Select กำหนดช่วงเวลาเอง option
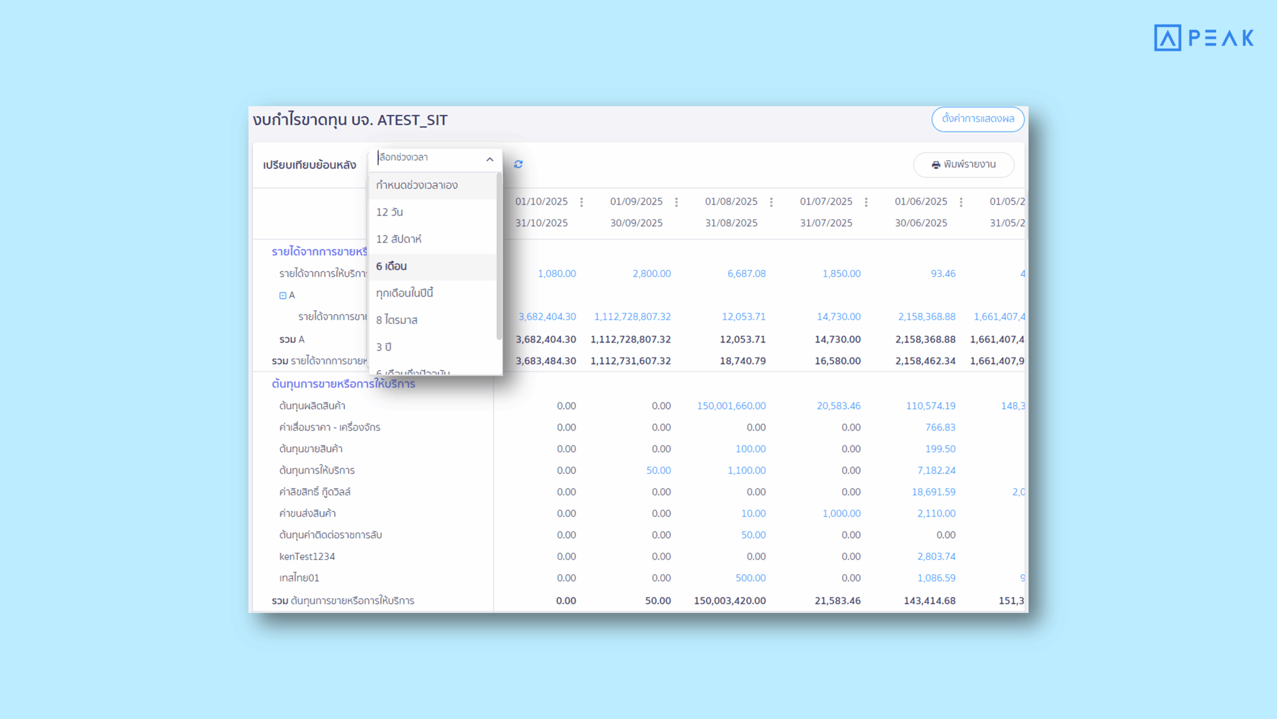Image resolution: width=1277 pixels, height=719 pixels. 417,185
